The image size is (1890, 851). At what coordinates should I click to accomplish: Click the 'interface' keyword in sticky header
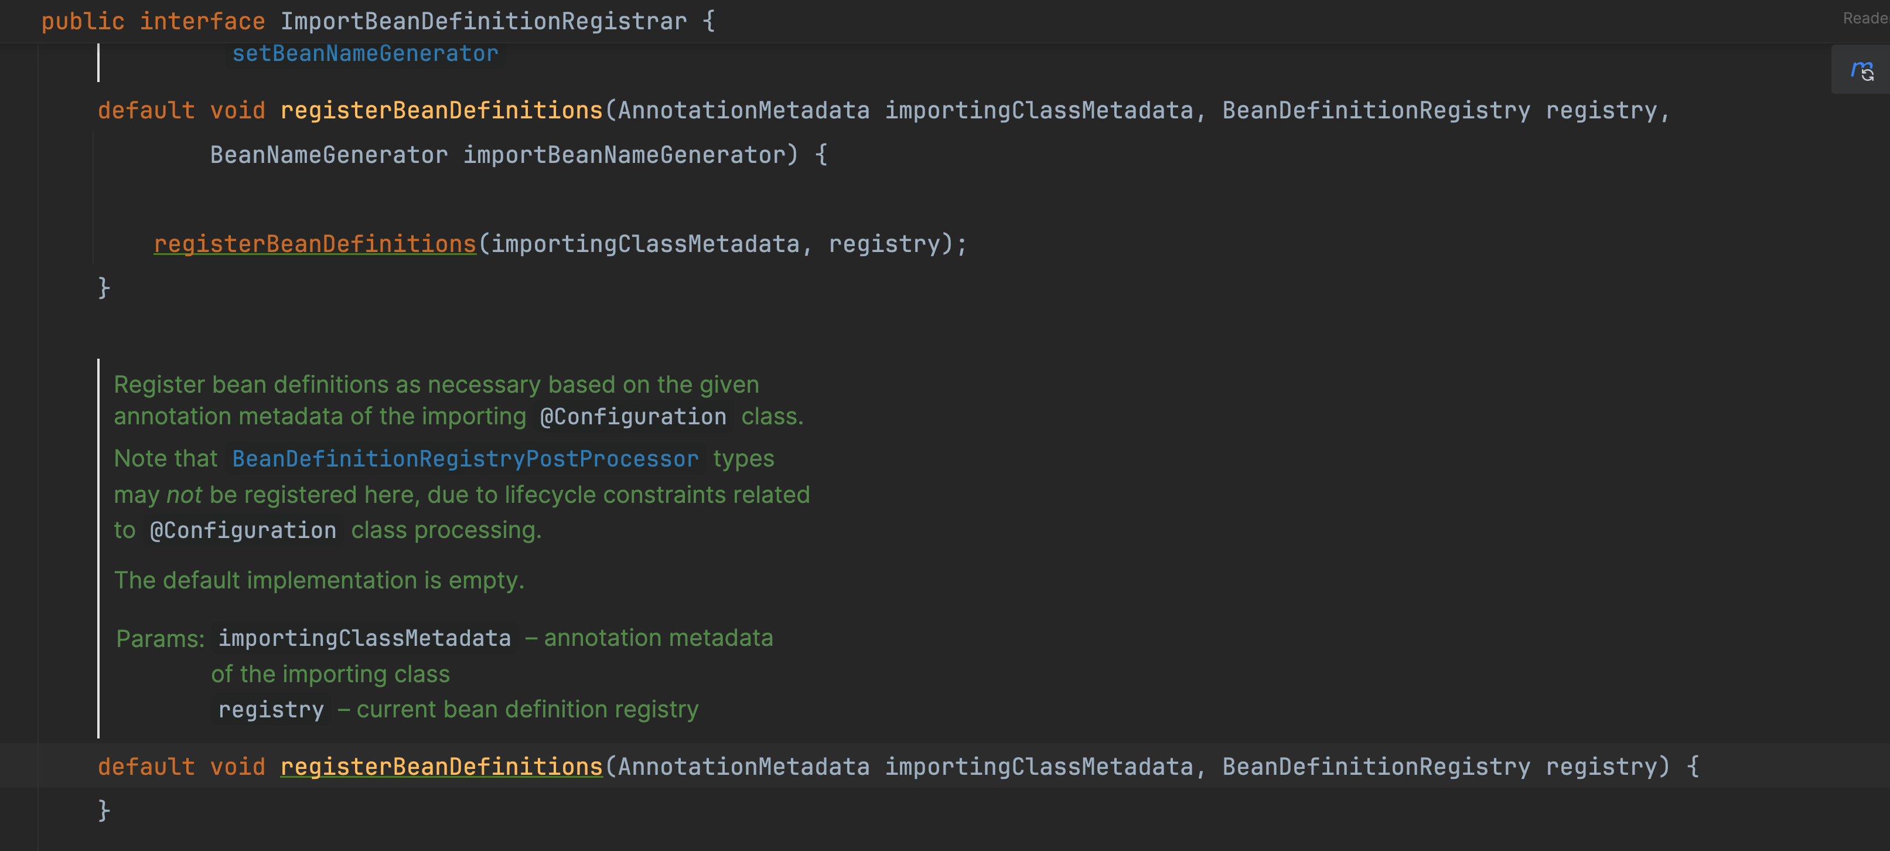pos(202,21)
